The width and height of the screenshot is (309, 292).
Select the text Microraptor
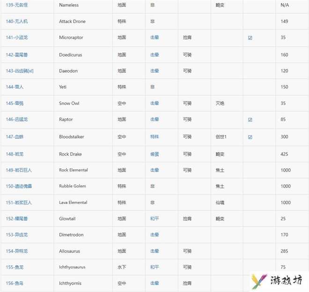coord(71,37)
